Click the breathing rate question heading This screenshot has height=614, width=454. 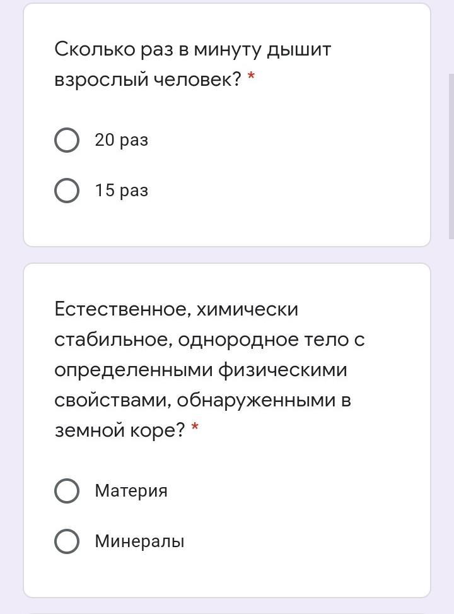(194, 64)
